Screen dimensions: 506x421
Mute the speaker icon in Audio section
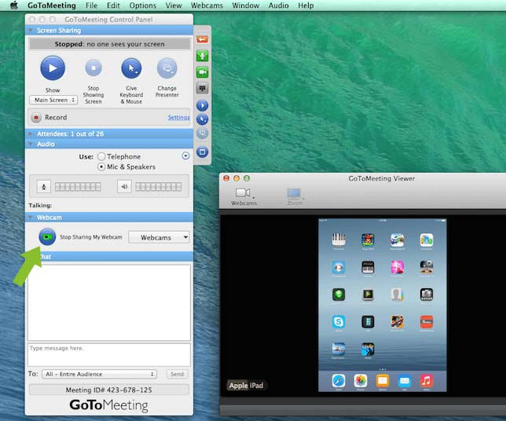124,186
